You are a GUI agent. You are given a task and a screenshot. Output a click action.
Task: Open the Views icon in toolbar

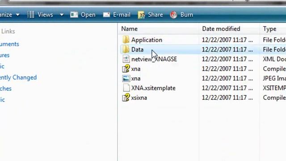click(x=31, y=15)
